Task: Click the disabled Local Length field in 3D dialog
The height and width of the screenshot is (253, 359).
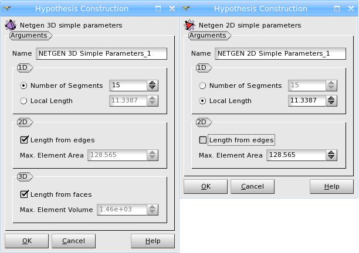Action: click(128, 101)
